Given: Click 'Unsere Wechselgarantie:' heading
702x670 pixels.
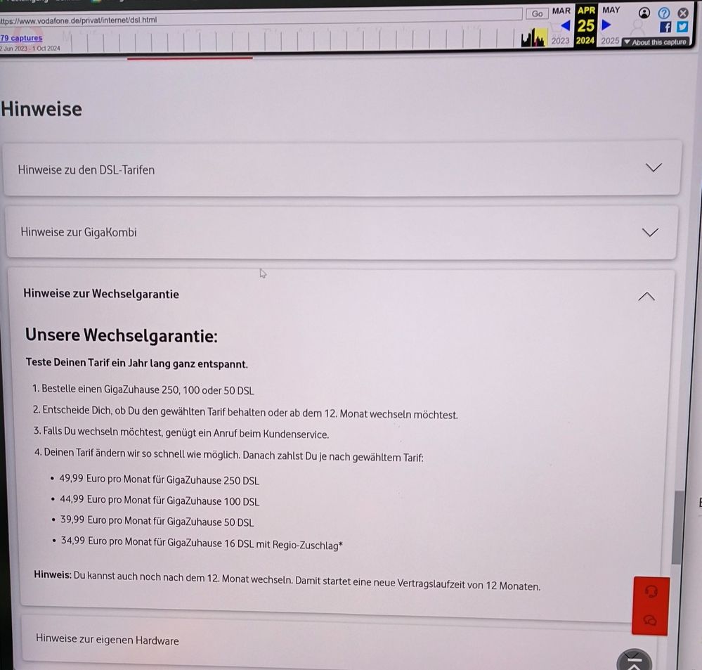Looking at the screenshot, I should pos(122,335).
